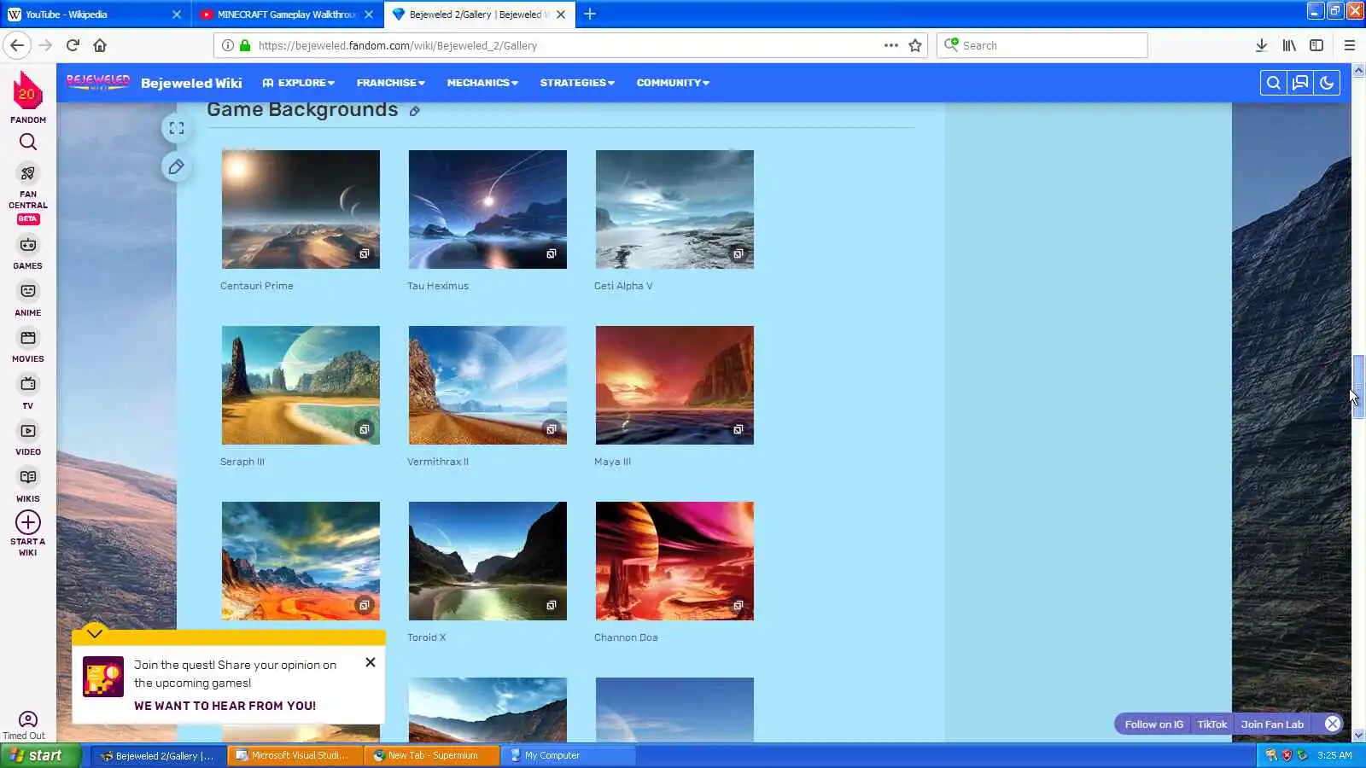Open the sidebar search magnifier icon
1366x768 pixels.
tap(28, 142)
